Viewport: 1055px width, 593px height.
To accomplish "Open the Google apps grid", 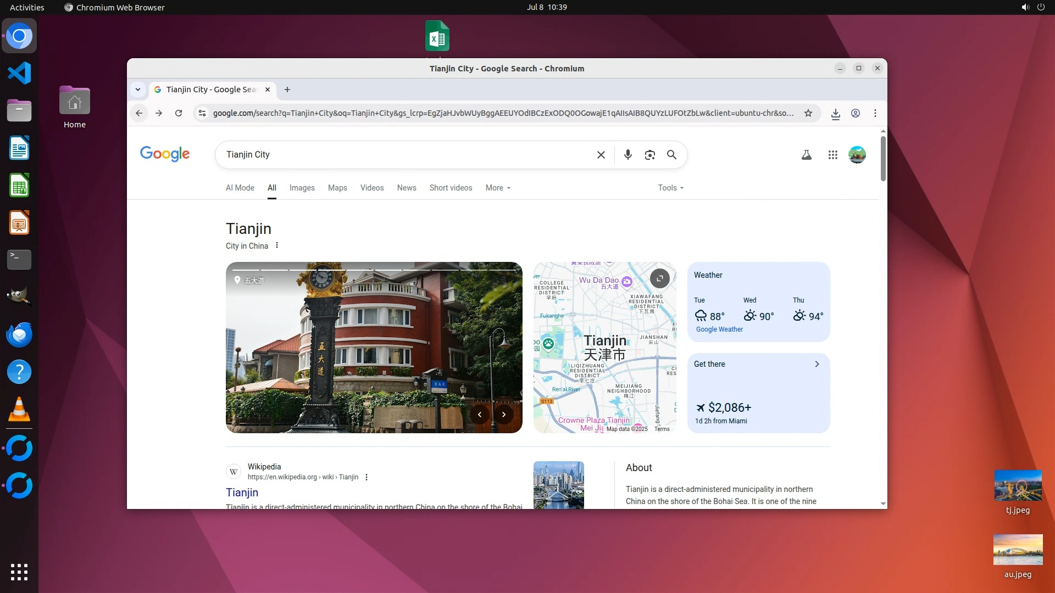I will 832,155.
